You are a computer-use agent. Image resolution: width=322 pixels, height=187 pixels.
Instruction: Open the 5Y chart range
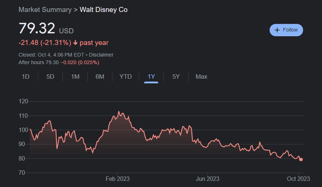click(x=176, y=76)
